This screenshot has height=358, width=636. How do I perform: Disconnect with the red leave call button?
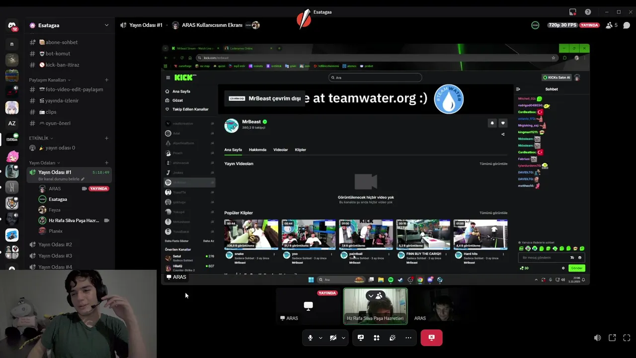pos(431,338)
